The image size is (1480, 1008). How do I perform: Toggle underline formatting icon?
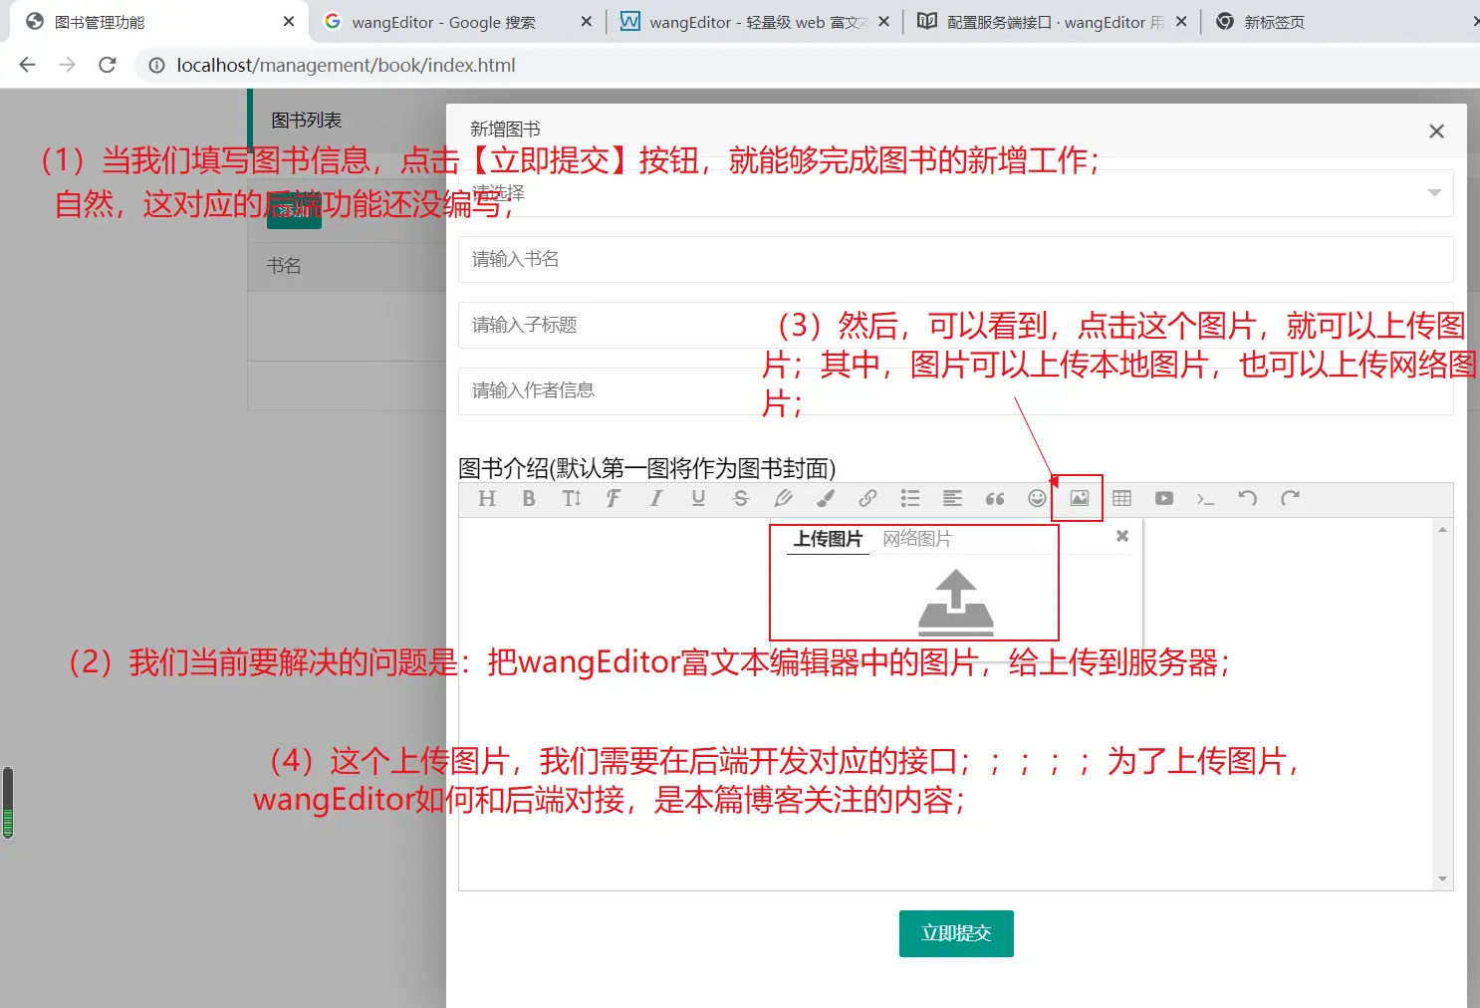pyautogui.click(x=698, y=498)
